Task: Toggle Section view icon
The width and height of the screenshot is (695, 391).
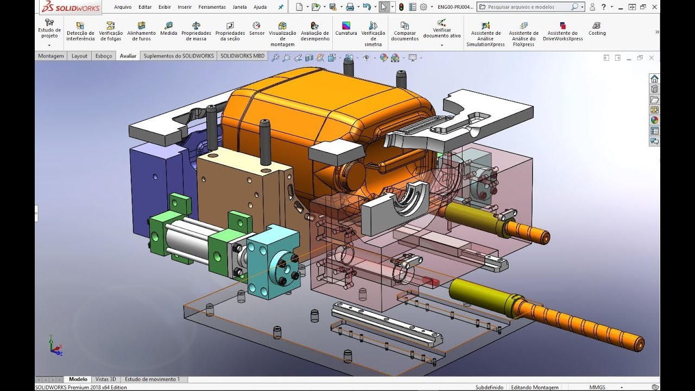Action: 309,58
